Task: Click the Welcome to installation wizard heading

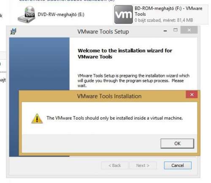Action: tap(125, 54)
